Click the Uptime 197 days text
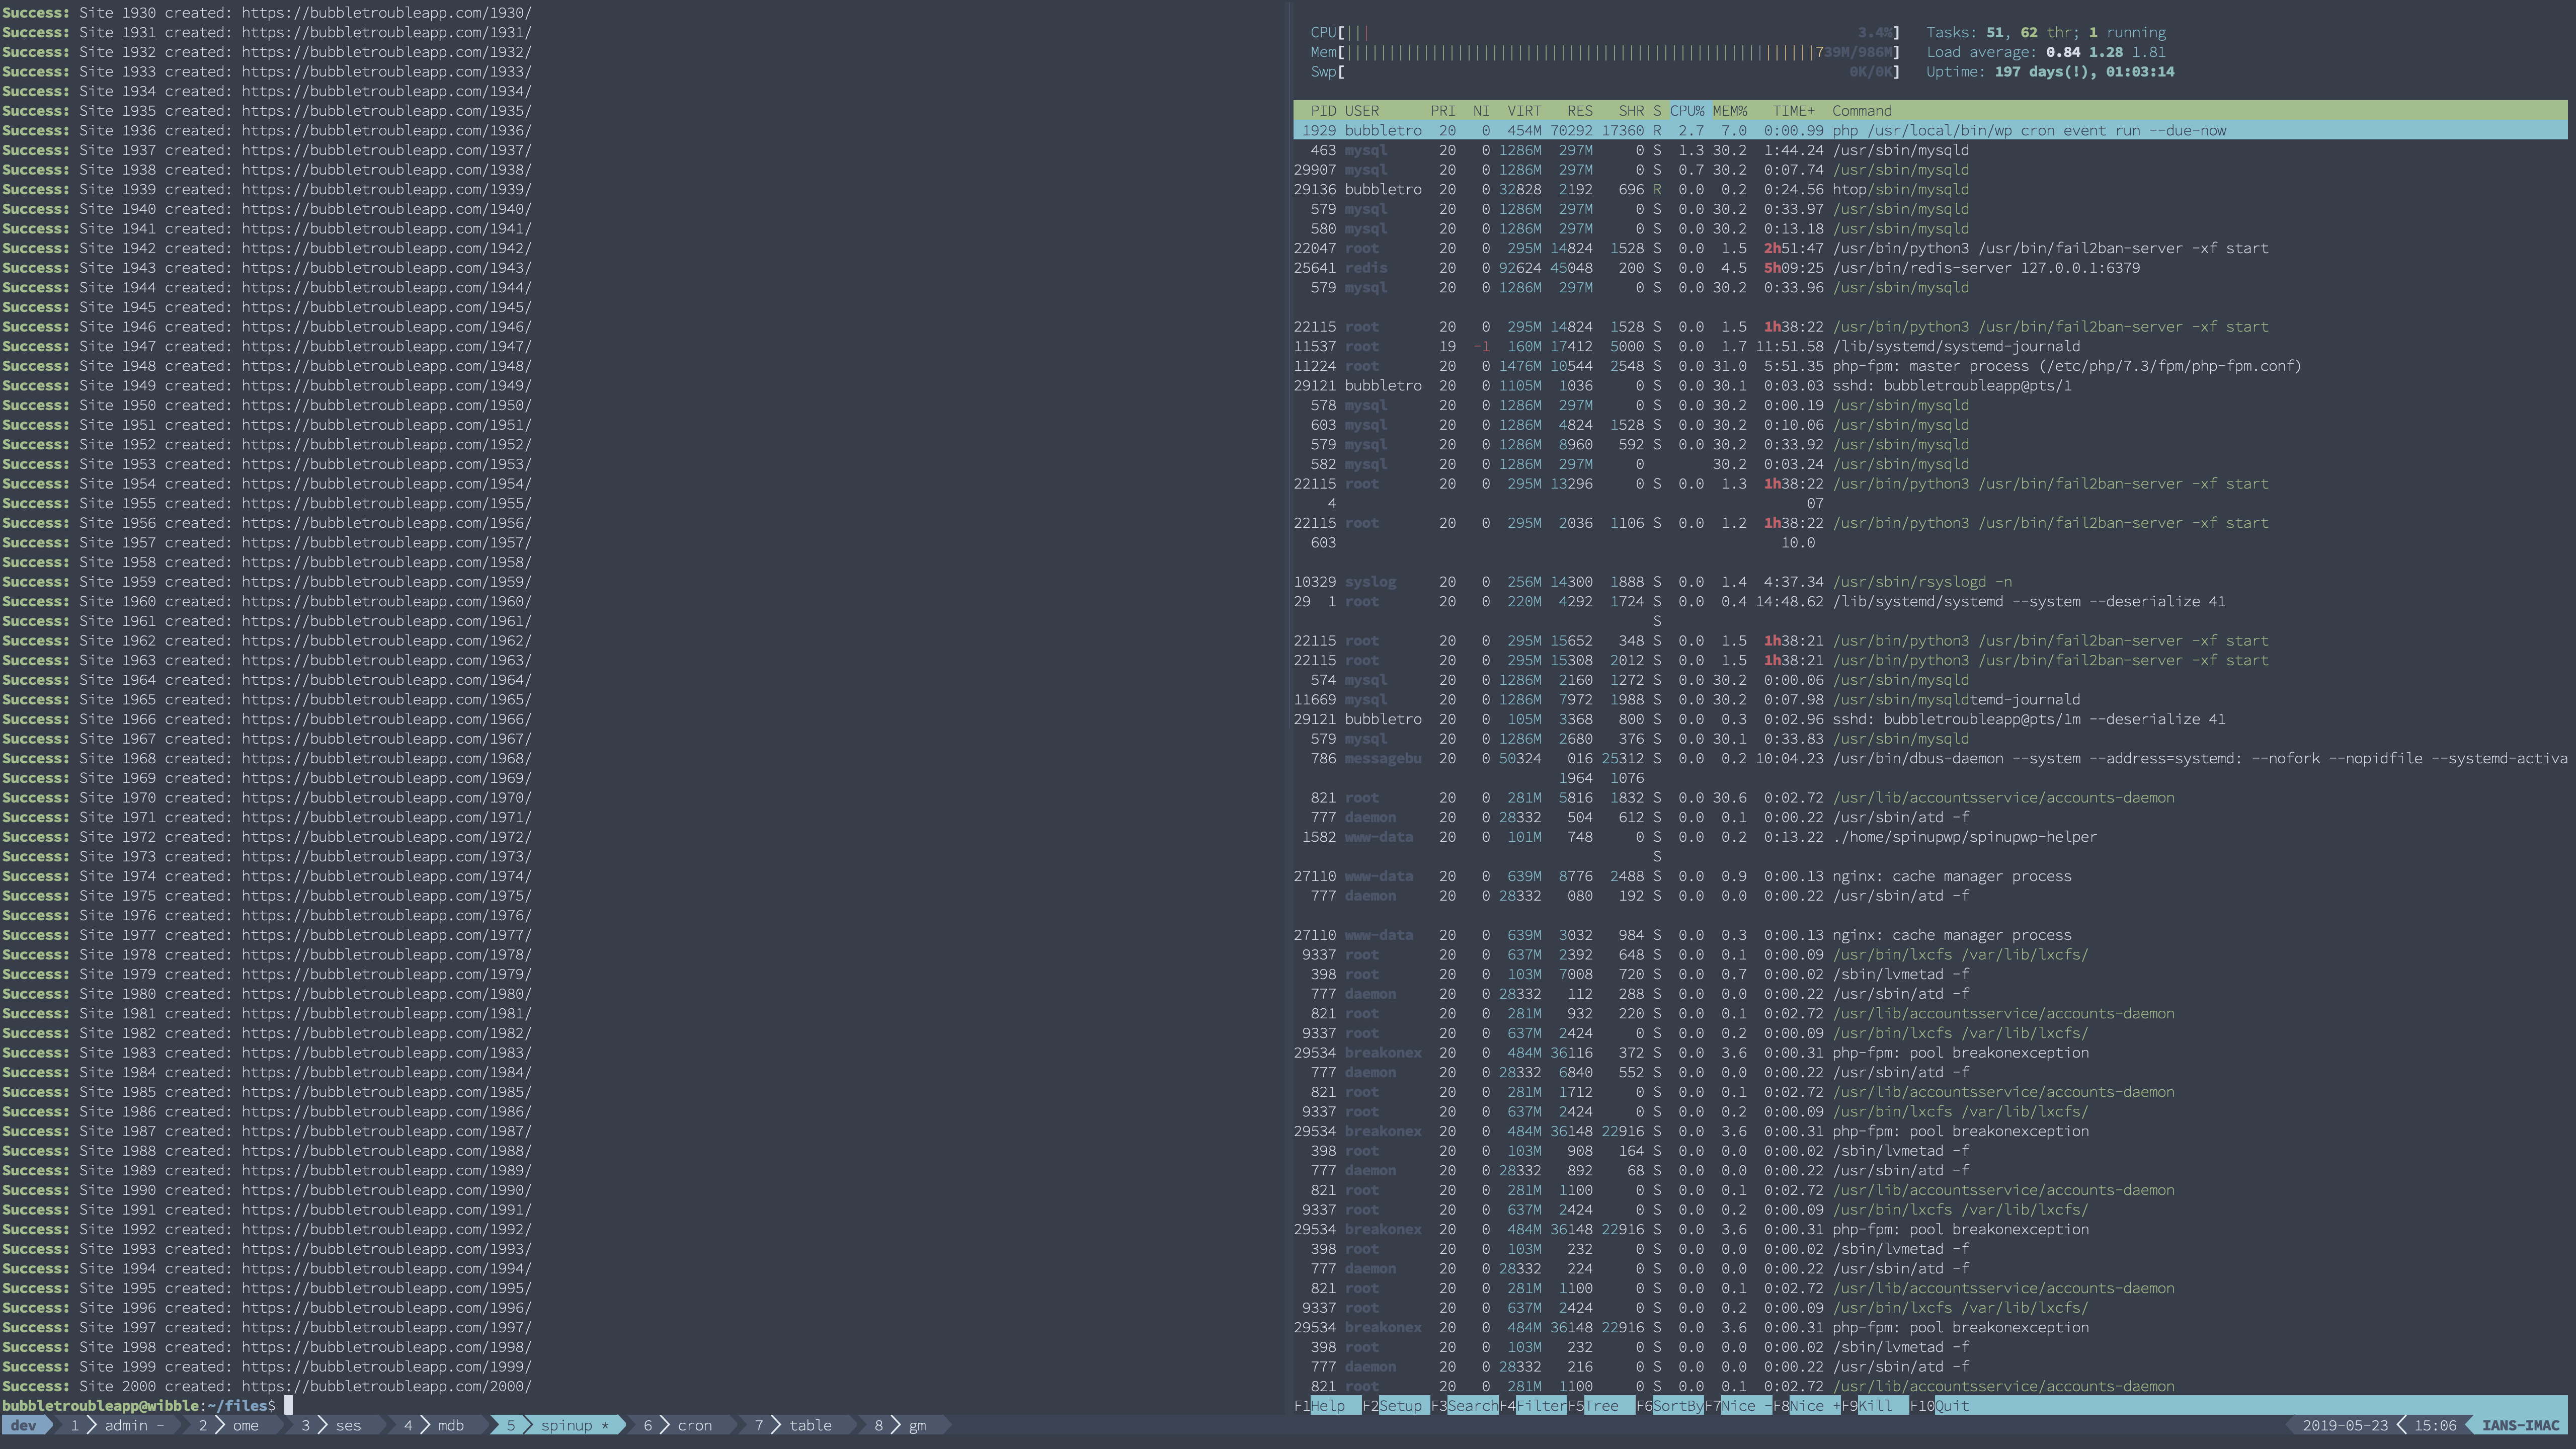This screenshot has width=2576, height=1449. tap(2050, 72)
